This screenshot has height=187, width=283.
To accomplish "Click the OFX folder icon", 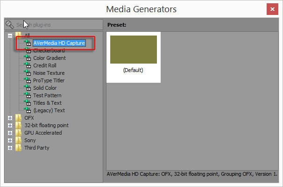I will pyautogui.click(x=18, y=118).
